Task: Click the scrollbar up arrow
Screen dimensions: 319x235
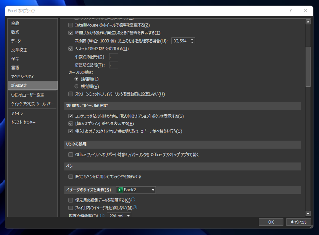Action: click(308, 22)
